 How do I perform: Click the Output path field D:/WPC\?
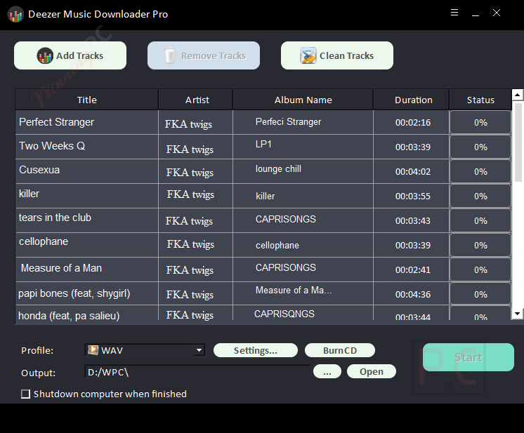(198, 371)
